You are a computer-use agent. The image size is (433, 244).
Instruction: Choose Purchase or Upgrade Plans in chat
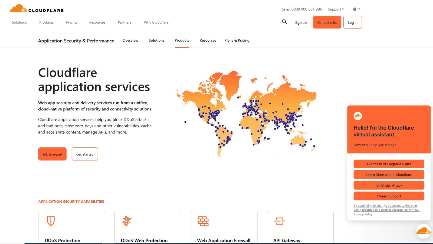coord(389,164)
